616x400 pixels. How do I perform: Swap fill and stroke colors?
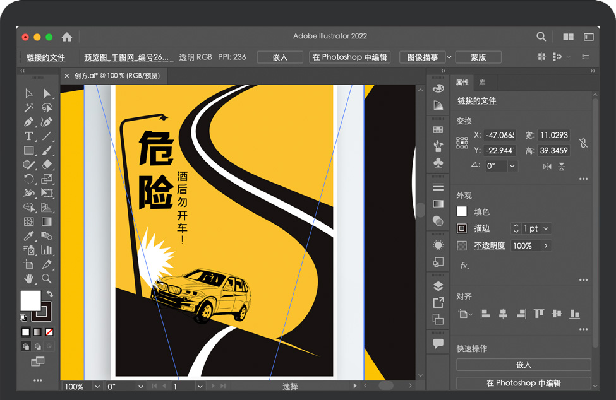[x=50, y=295]
